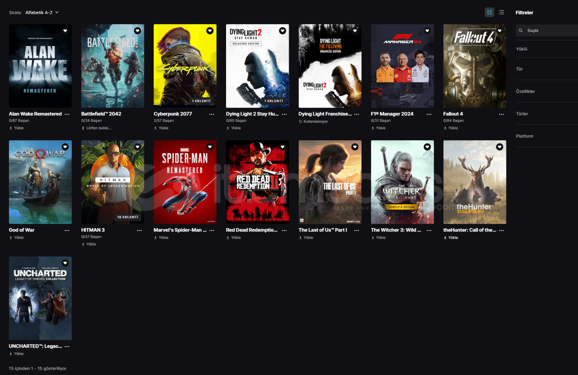Open the Alfabetik A-Z sort dropdown

(42, 12)
